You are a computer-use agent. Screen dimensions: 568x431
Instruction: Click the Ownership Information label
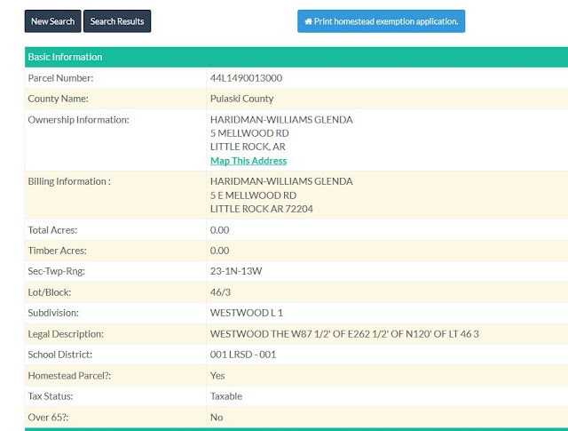click(78, 120)
